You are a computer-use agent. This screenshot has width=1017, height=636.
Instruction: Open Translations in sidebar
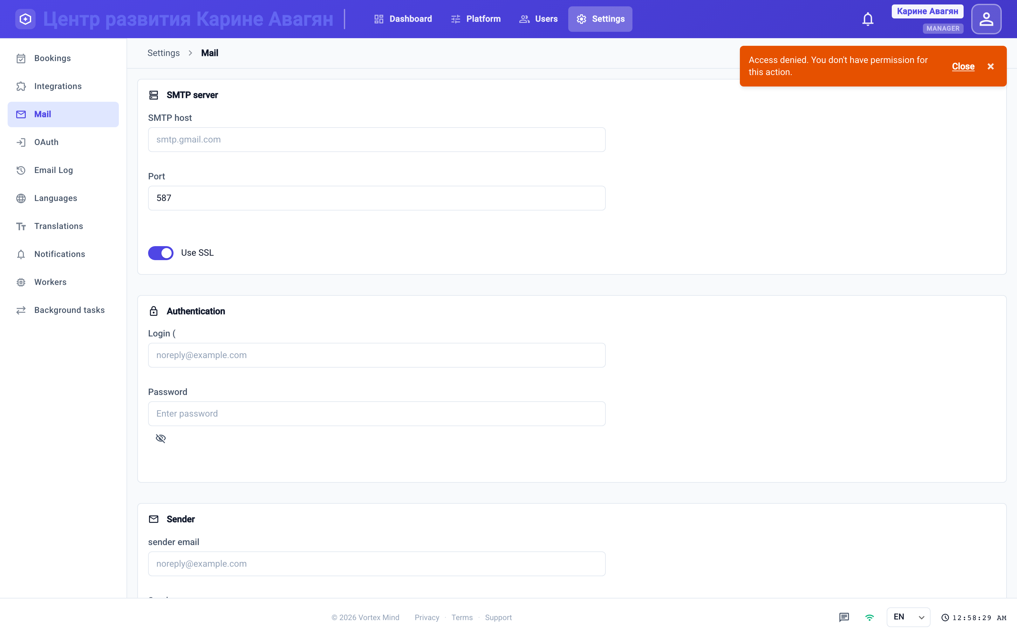(63, 227)
